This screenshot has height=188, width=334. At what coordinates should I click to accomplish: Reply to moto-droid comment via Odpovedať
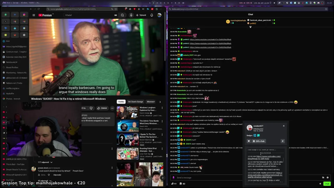click(57, 175)
